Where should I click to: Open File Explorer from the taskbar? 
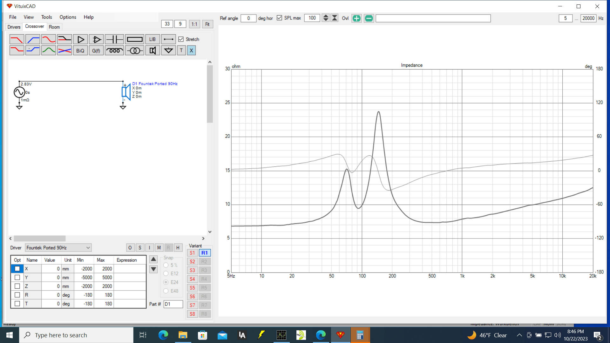(x=183, y=335)
